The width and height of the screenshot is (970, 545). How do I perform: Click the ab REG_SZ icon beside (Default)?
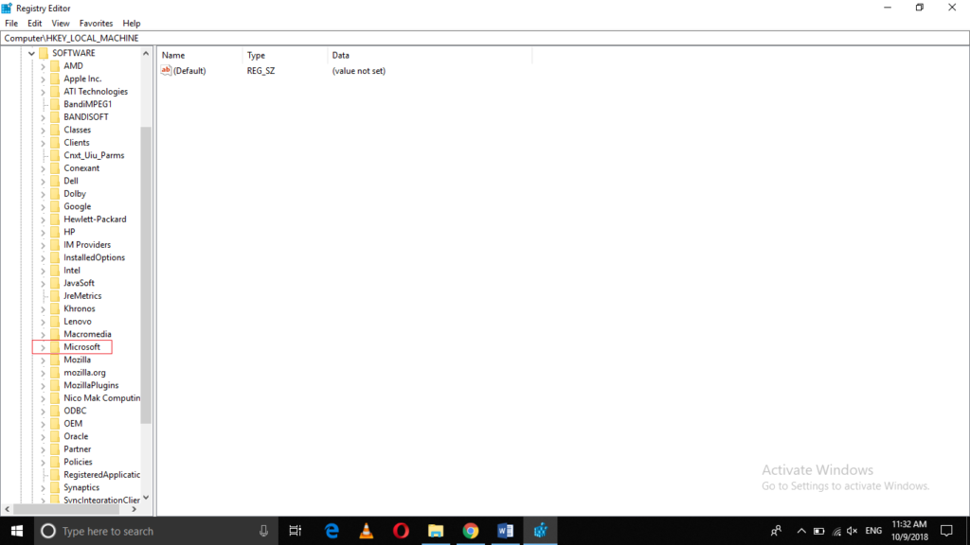pyautogui.click(x=167, y=70)
